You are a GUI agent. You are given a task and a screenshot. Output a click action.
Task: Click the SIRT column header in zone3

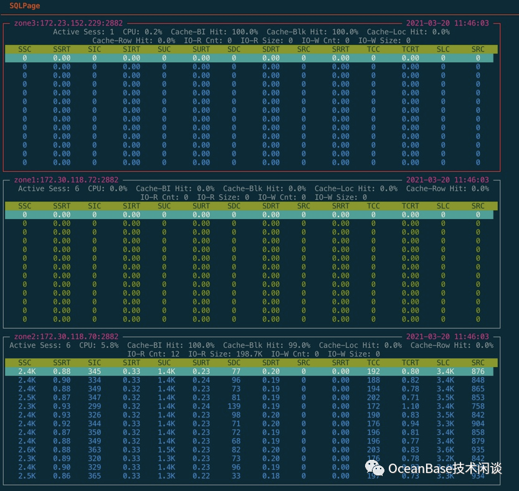[x=131, y=49]
